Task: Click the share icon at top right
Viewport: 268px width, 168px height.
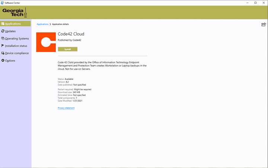Action: pyautogui.click(x=264, y=25)
